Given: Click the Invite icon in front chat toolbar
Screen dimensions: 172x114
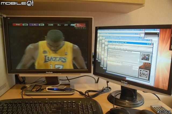Looking at the screenshot, I should (109, 47).
